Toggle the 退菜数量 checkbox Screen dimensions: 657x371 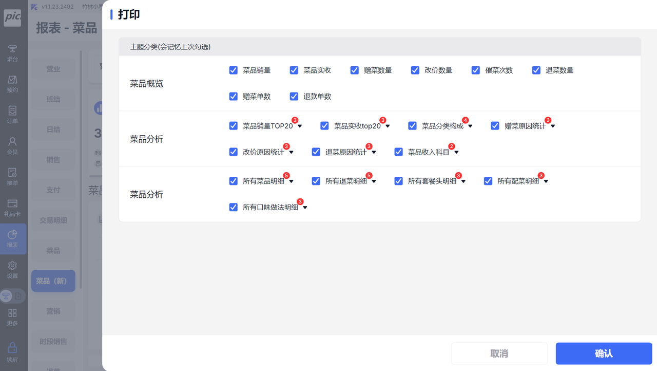(x=536, y=70)
